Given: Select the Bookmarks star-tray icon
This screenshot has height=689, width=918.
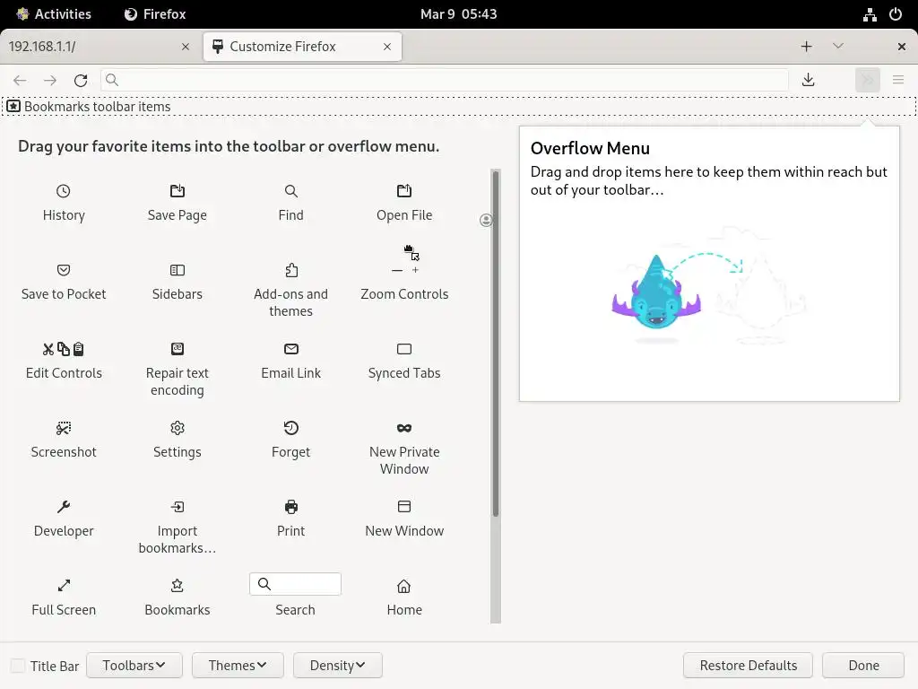Looking at the screenshot, I should [x=178, y=586].
